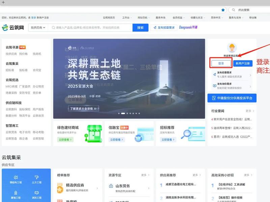
Task: Click the magnifier icon in browser search
Action: (234, 10)
